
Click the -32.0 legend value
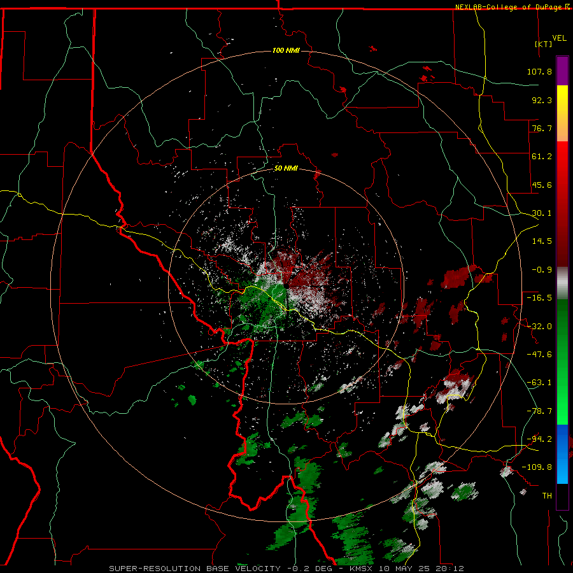(x=539, y=327)
